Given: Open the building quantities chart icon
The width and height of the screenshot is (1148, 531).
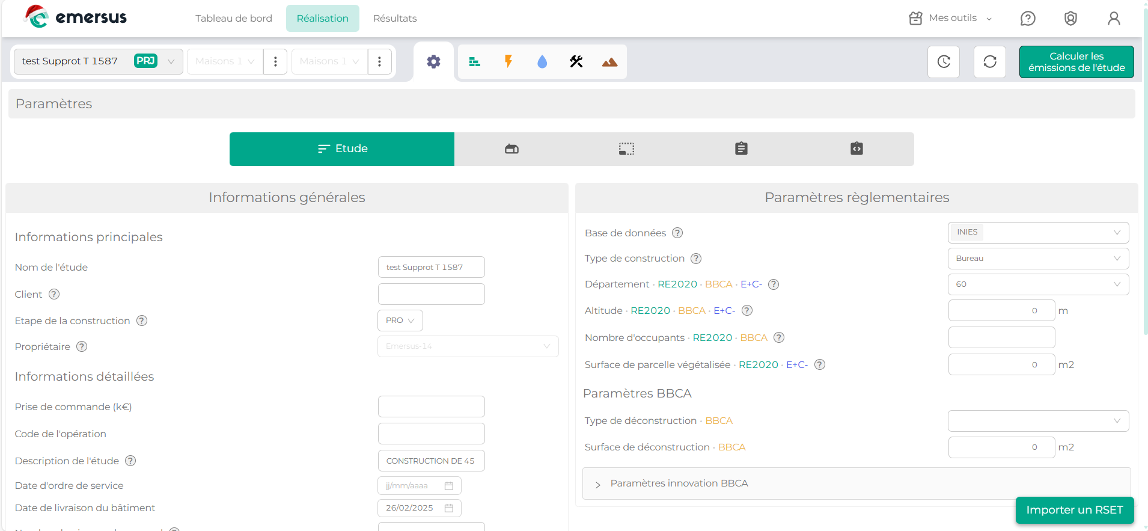Looking at the screenshot, I should point(475,61).
